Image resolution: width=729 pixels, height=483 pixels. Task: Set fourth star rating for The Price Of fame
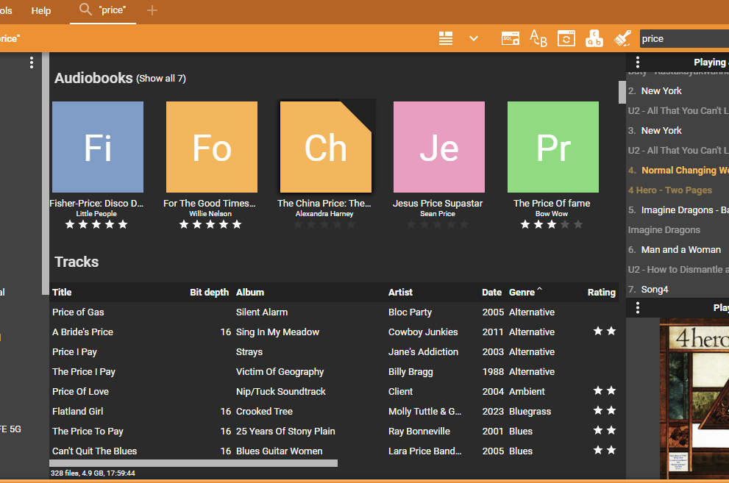pos(565,224)
